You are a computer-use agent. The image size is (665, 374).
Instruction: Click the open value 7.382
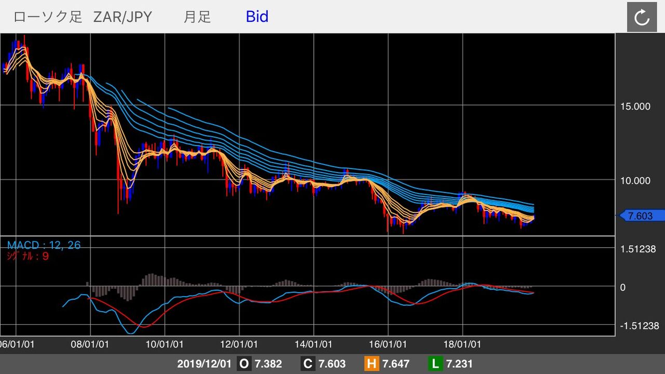268,364
